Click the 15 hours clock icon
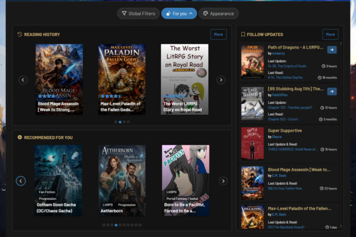 click(322, 149)
